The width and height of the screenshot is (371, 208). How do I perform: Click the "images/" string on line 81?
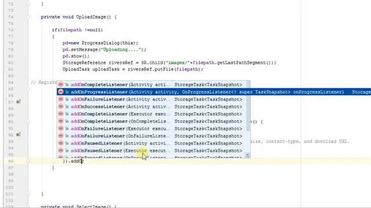pos(178,63)
